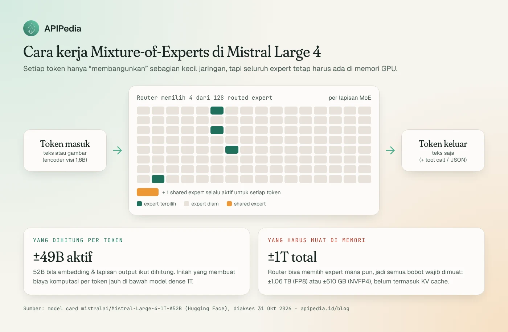Click the APIPedia leaf logo icon
Image resolution: width=508 pixels, height=332 pixels.
[31, 28]
